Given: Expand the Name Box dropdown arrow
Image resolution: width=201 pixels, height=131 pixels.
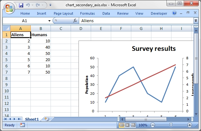Looking at the screenshot, I should tap(49, 21).
